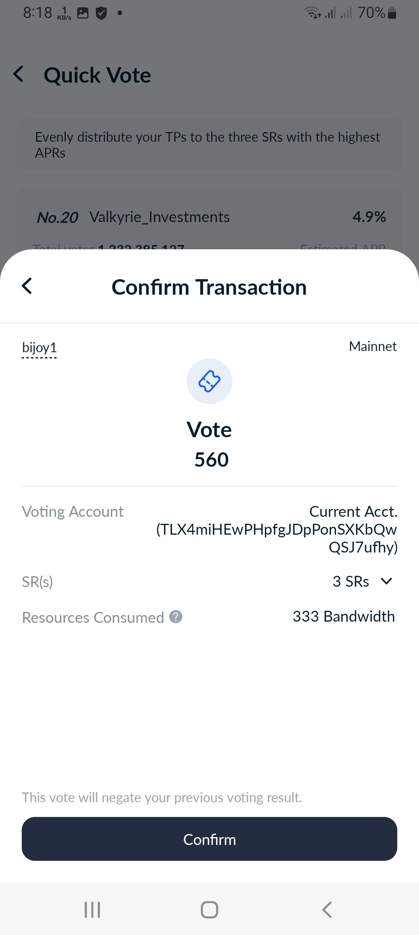
Task: Tap the bijoy1 account name
Action: (x=40, y=348)
